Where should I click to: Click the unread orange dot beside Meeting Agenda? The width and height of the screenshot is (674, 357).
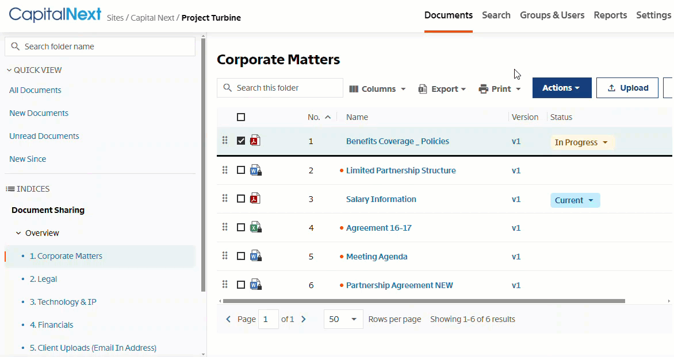(342, 257)
